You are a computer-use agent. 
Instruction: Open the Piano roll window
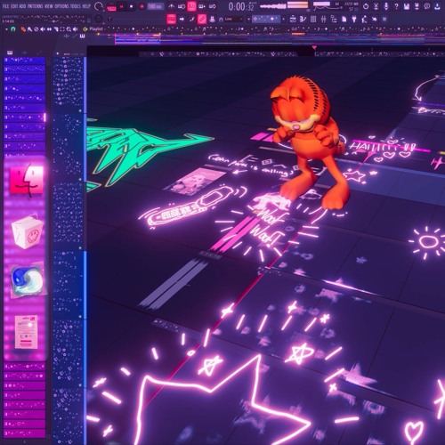tap(303, 19)
